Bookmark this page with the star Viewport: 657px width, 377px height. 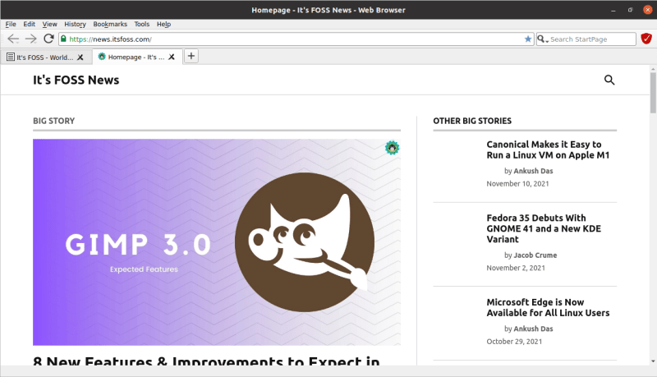coord(528,39)
